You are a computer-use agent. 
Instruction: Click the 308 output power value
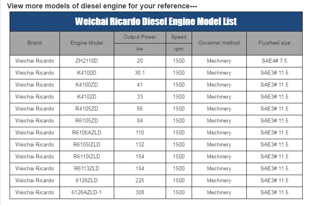pyautogui.click(x=140, y=192)
